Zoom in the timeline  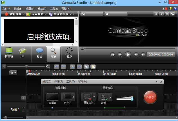click(48, 67)
